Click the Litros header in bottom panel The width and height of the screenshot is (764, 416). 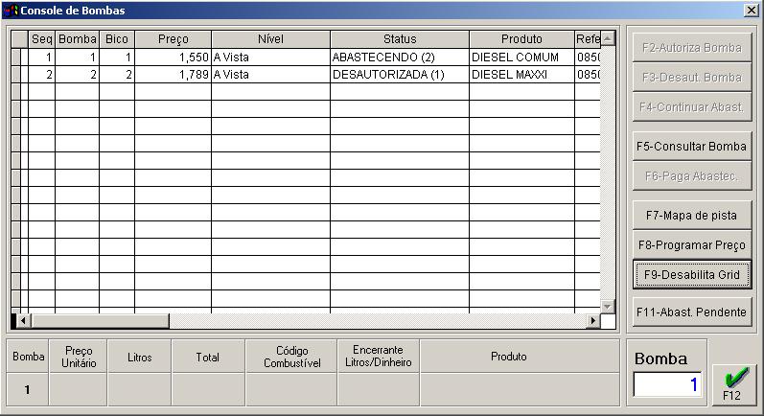(139, 357)
